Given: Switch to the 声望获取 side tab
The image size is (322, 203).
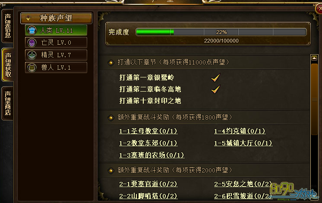Looking at the screenshot, I should [8, 65].
